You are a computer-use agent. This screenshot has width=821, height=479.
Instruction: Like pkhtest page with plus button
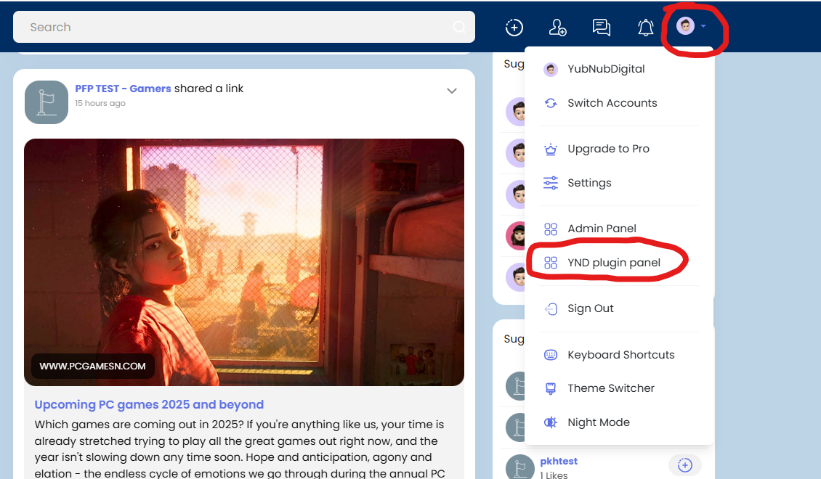tap(685, 465)
